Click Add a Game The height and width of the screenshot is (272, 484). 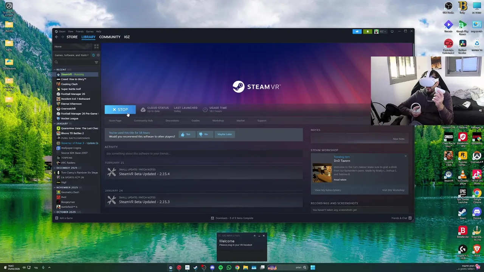click(64, 218)
